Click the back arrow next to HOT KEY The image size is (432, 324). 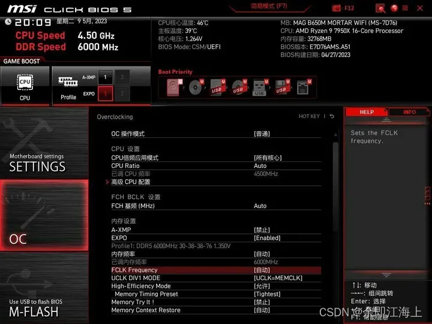(x=332, y=116)
